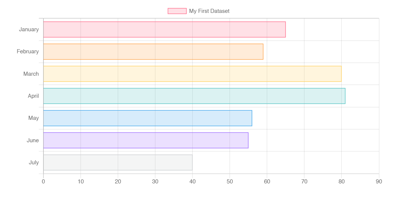Screen dimensions: 418x197
Task: Click the June axis label
Action: [33, 140]
